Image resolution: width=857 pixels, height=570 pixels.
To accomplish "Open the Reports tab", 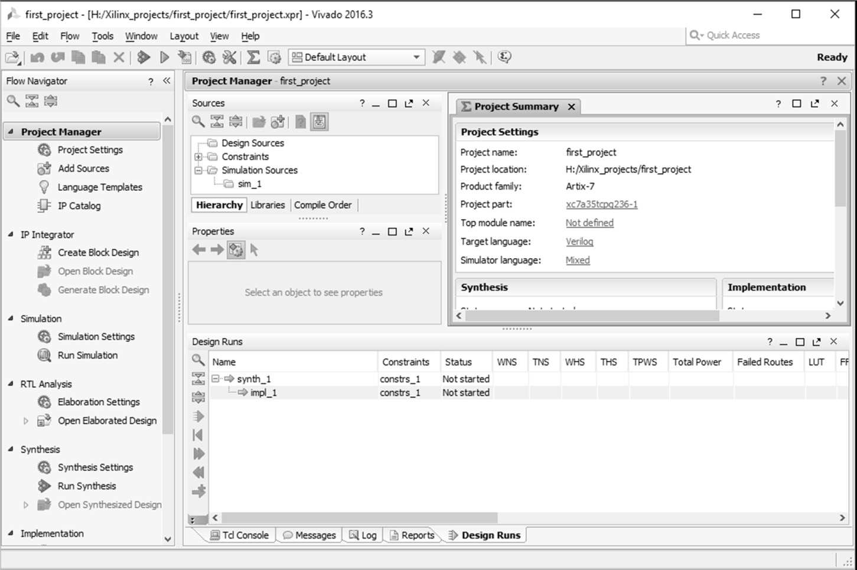I will [412, 535].
